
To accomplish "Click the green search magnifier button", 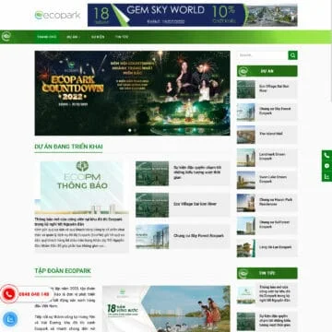I will pyautogui.click(x=292, y=55).
